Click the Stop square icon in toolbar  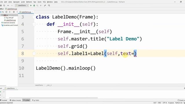pyautogui.click(x=41, y=5)
